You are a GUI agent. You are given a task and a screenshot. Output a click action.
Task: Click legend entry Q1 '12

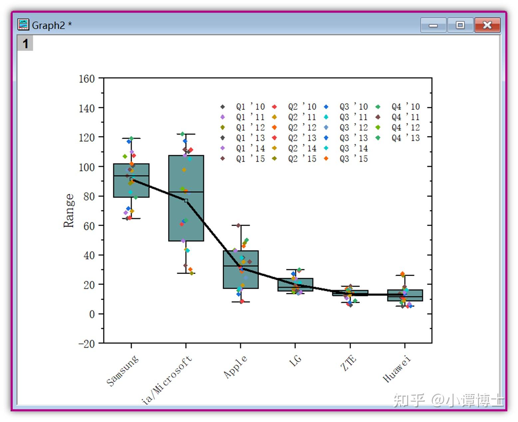243,127
